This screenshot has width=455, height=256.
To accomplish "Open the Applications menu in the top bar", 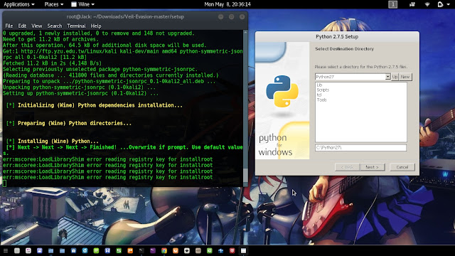I will coord(19,4).
